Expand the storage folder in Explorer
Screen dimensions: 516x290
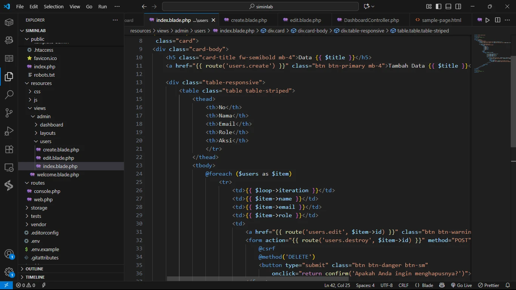39,208
